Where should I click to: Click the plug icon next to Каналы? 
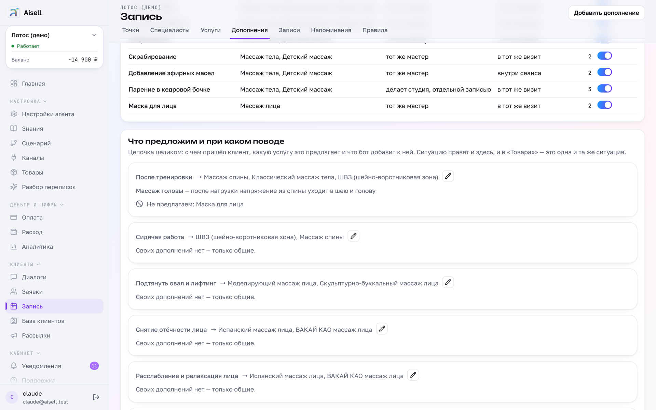14,158
